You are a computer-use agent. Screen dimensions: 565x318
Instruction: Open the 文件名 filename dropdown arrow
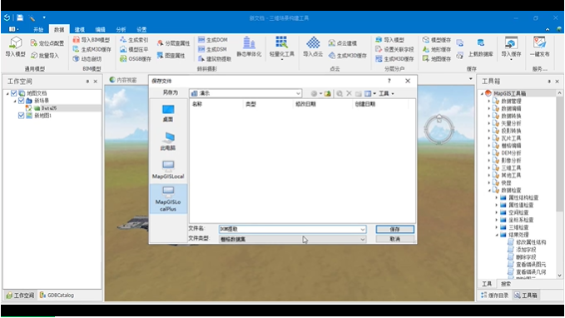pos(363,229)
